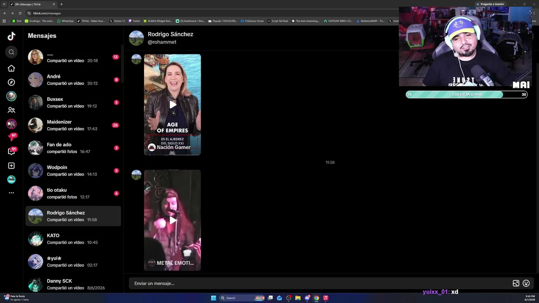Click the Pregunta a Gemini button
This screenshot has height=303, width=539.
[x=490, y=4]
